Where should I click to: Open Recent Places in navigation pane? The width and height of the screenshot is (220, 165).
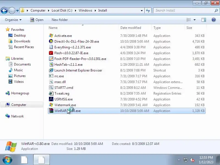(24, 47)
